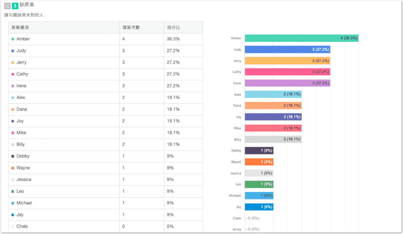The image size is (403, 234).
Task: Click the Judy blue bar in chart
Action: pos(287,49)
